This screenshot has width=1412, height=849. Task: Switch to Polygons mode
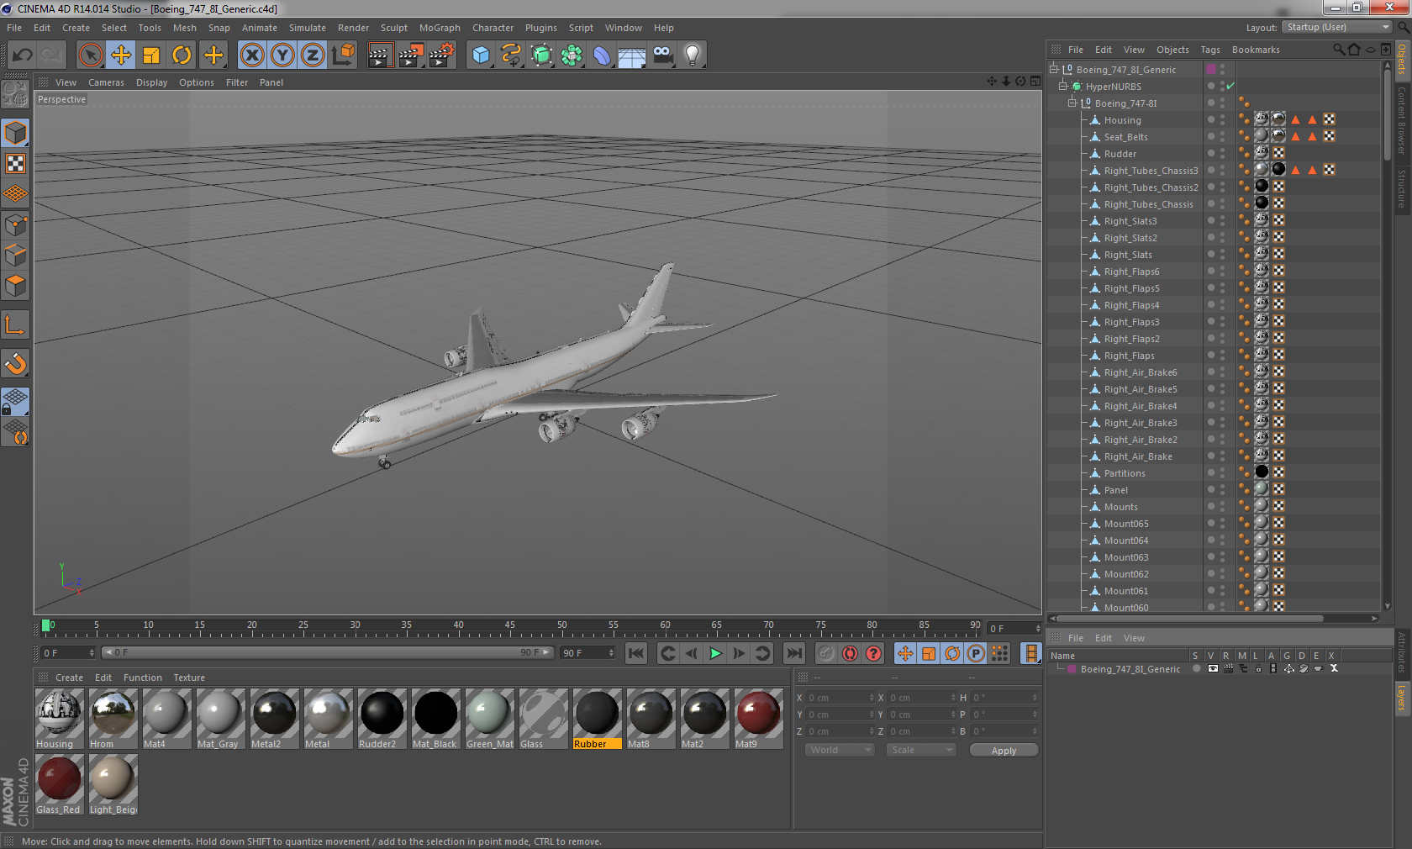coord(16,286)
